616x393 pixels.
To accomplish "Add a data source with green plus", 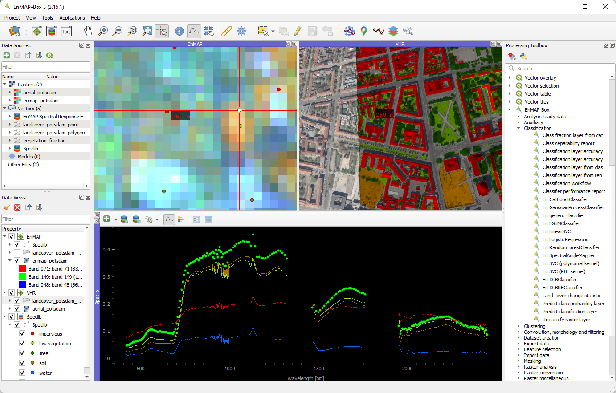I will (x=7, y=55).
